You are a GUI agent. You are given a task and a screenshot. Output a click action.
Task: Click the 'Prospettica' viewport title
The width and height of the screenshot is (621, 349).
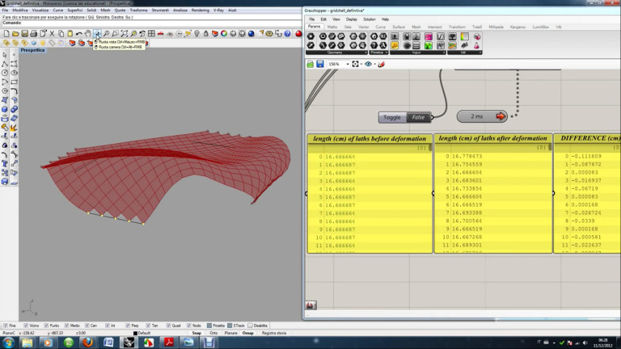point(33,50)
